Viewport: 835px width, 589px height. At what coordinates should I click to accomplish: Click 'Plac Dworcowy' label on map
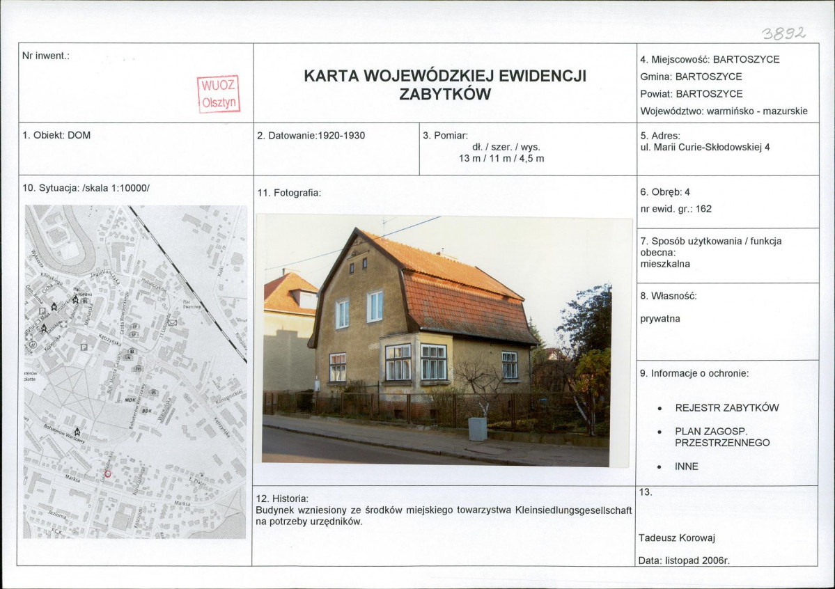point(192,304)
